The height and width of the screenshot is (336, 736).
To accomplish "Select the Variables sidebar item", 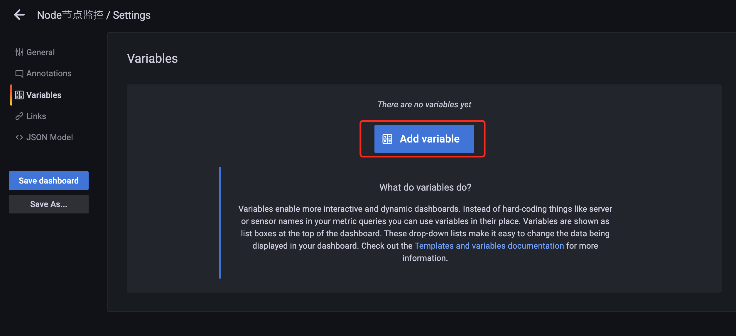I will tap(44, 95).
